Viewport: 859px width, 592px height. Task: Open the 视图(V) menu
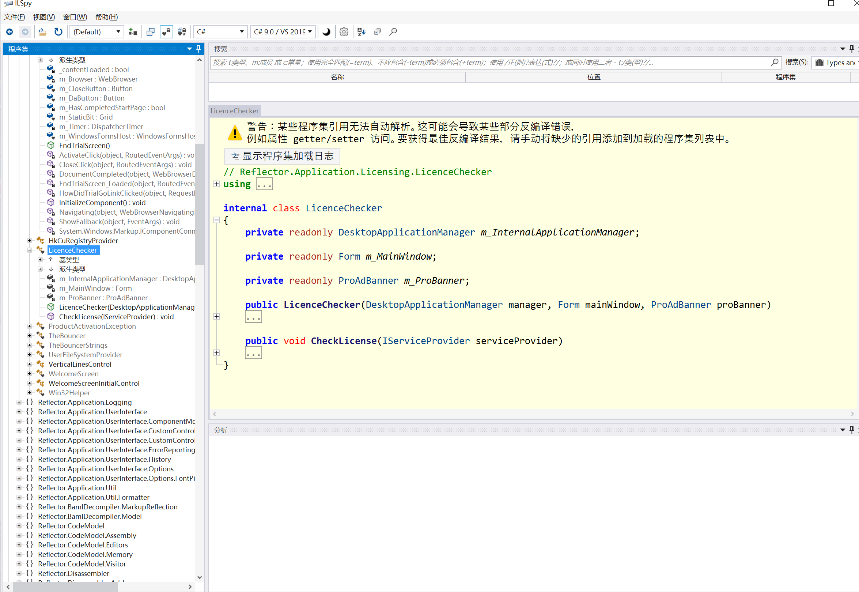(44, 17)
